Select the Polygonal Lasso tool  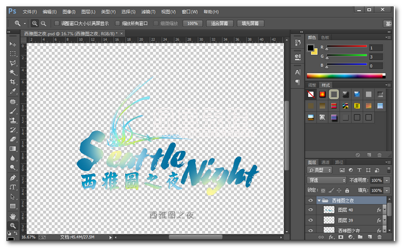click(13, 63)
